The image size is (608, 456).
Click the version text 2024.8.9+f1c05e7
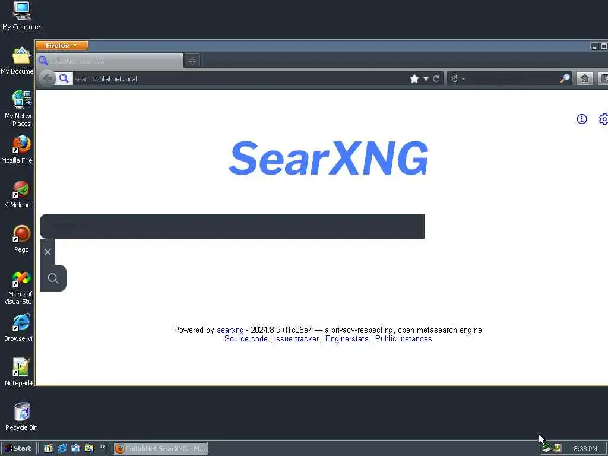tap(281, 330)
